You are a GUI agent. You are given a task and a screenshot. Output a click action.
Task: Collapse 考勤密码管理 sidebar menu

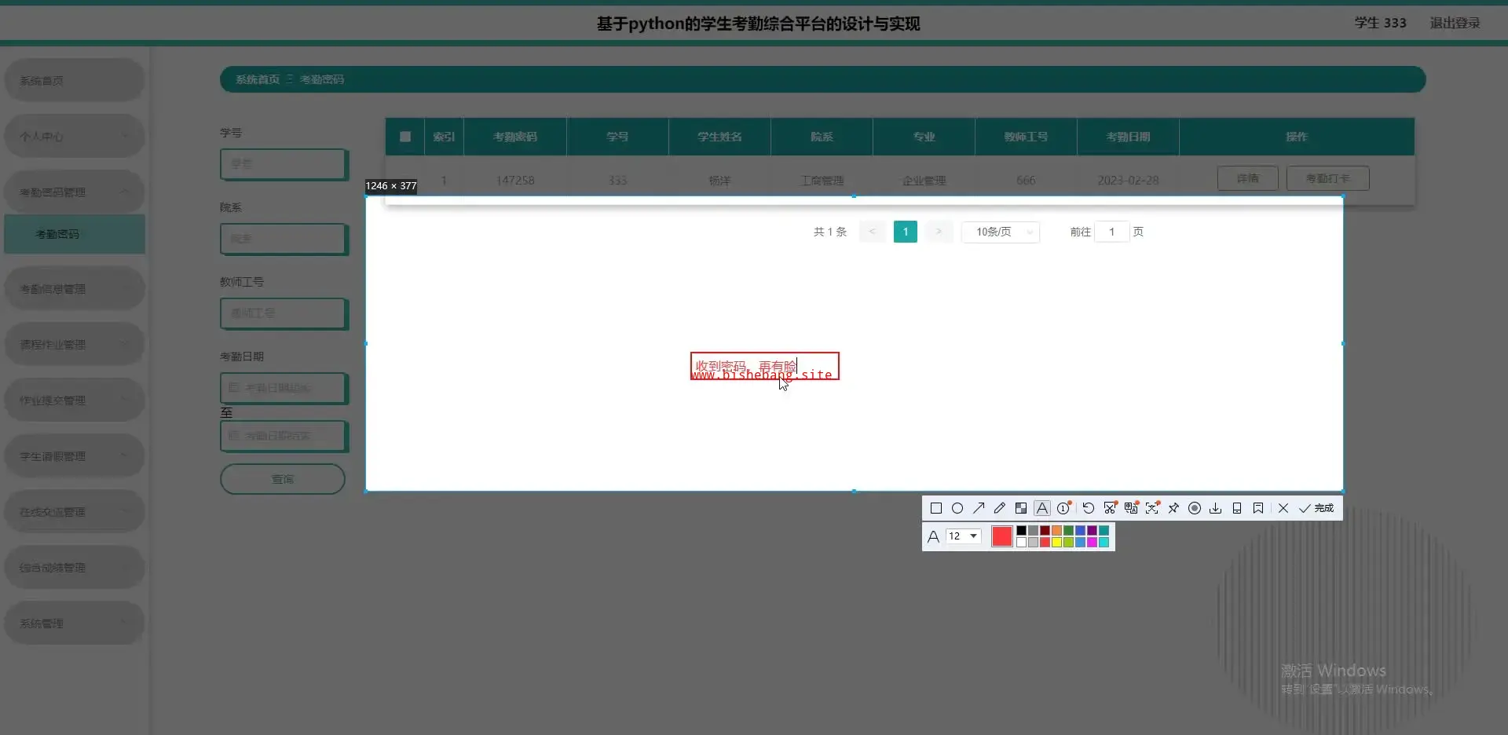coord(75,192)
